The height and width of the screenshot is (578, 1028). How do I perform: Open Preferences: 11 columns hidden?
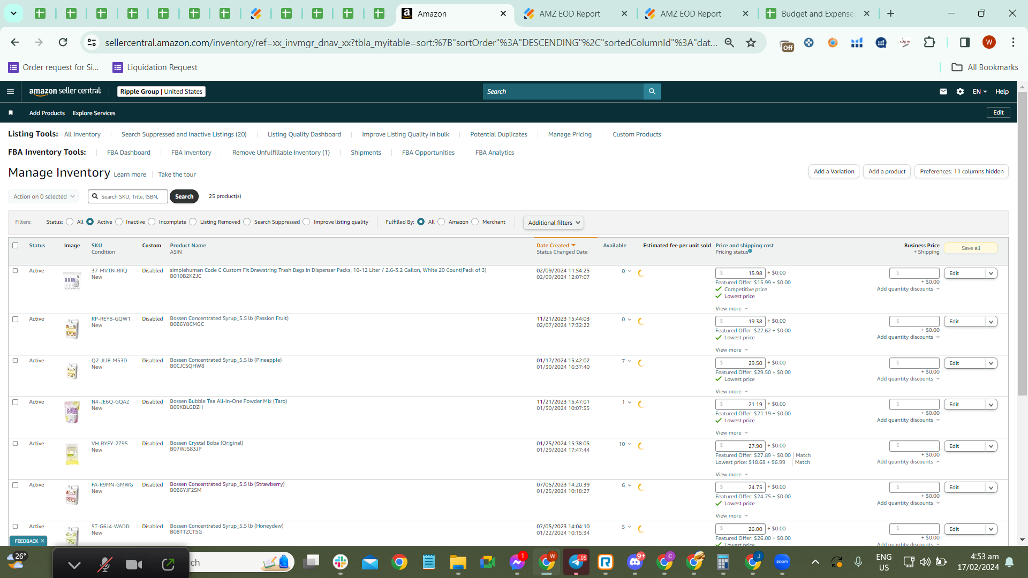point(962,172)
